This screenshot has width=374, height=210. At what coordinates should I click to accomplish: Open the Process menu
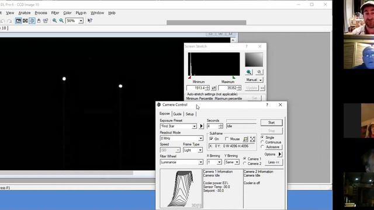pyautogui.click(x=41, y=13)
